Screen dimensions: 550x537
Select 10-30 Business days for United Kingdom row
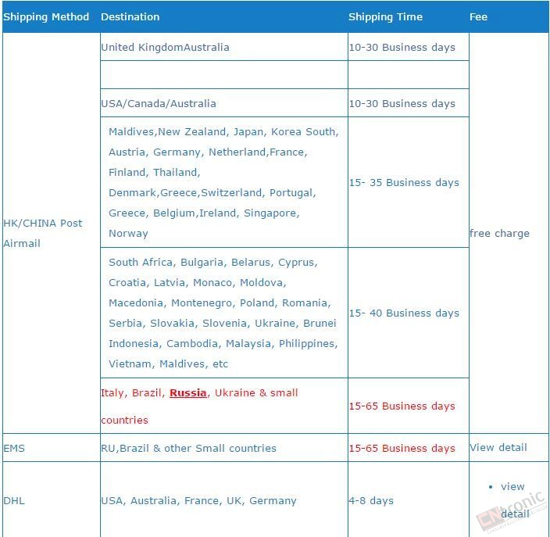click(402, 47)
